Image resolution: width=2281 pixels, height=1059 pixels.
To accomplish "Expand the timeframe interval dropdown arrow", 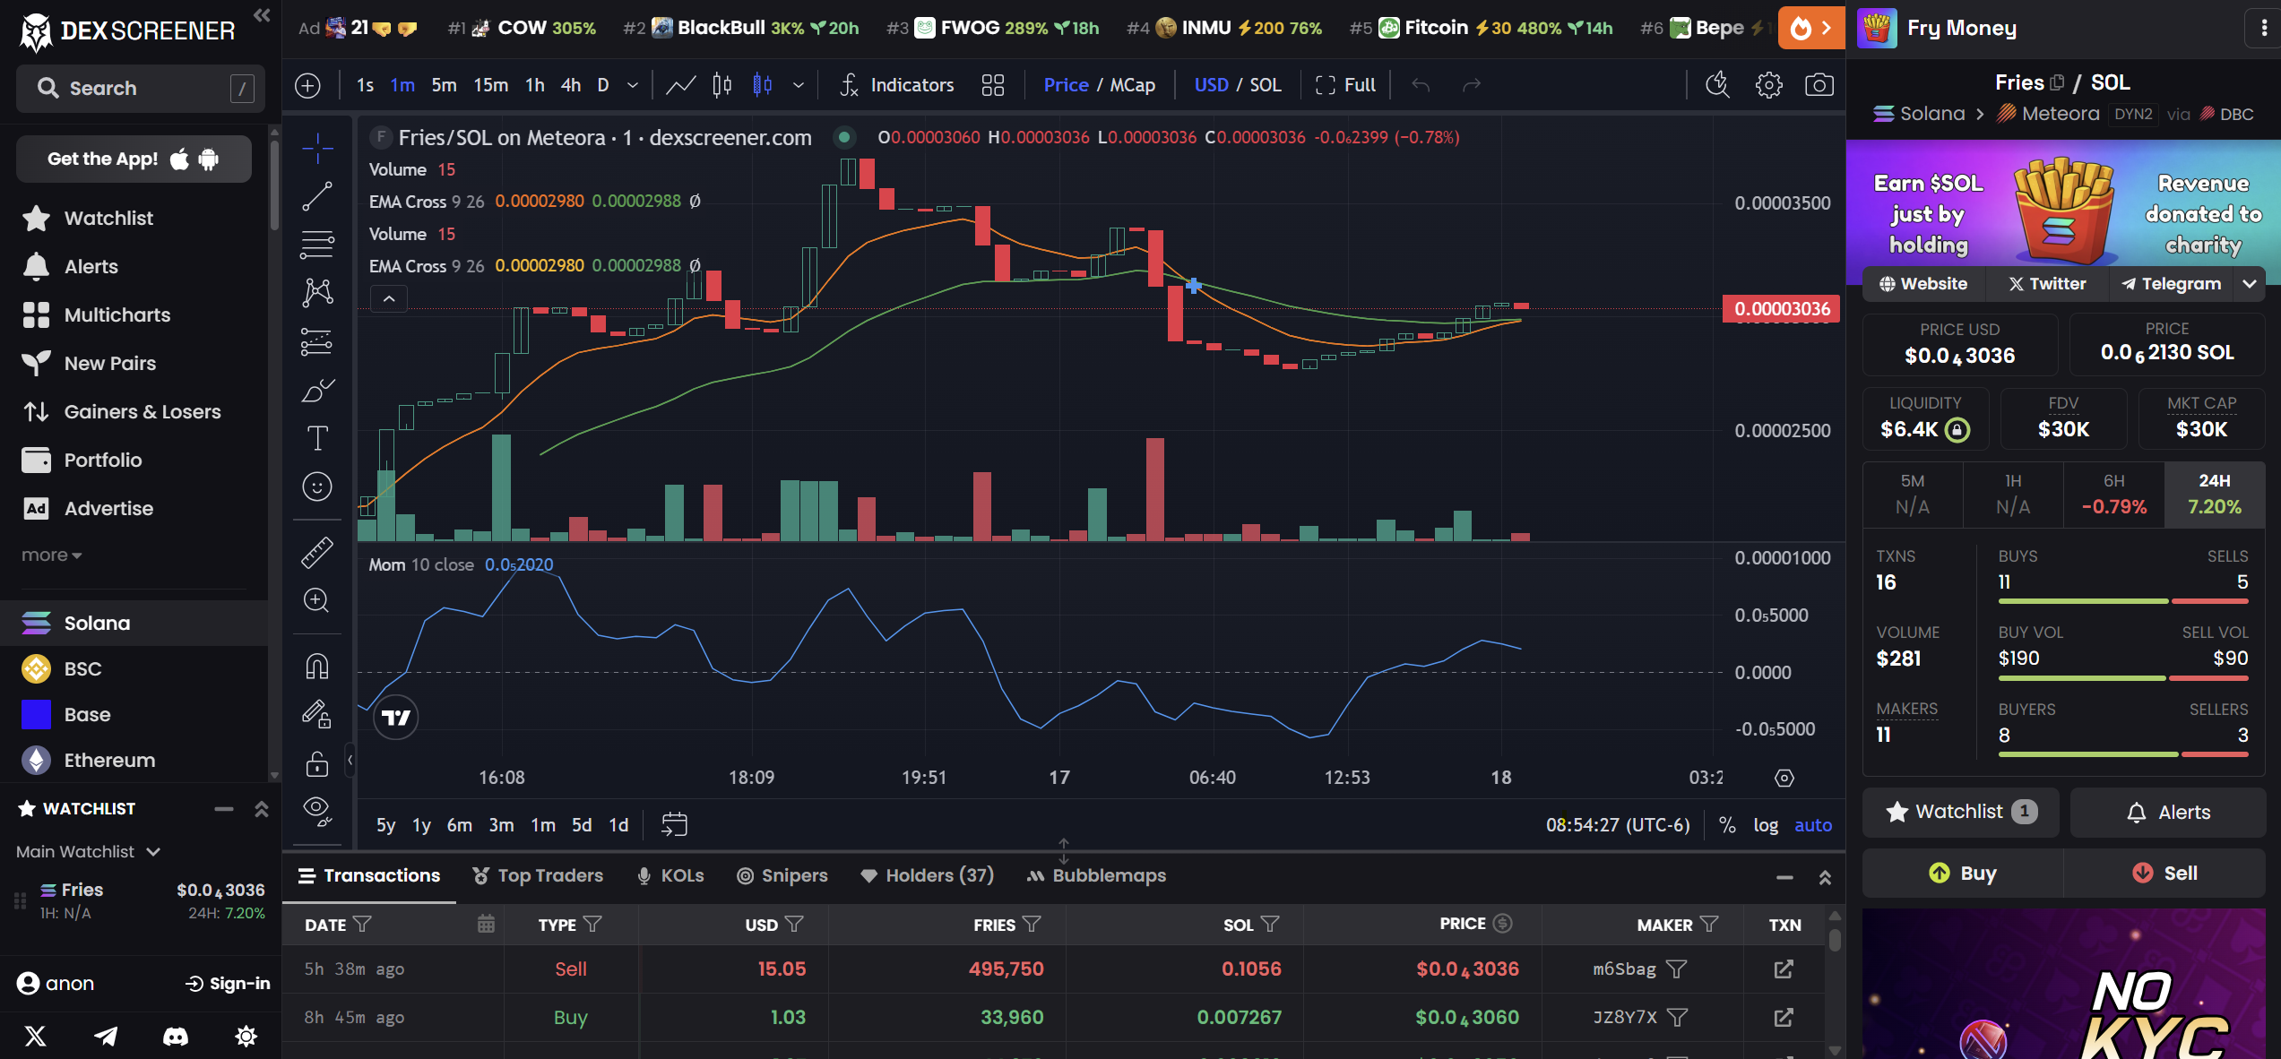I will click(633, 85).
